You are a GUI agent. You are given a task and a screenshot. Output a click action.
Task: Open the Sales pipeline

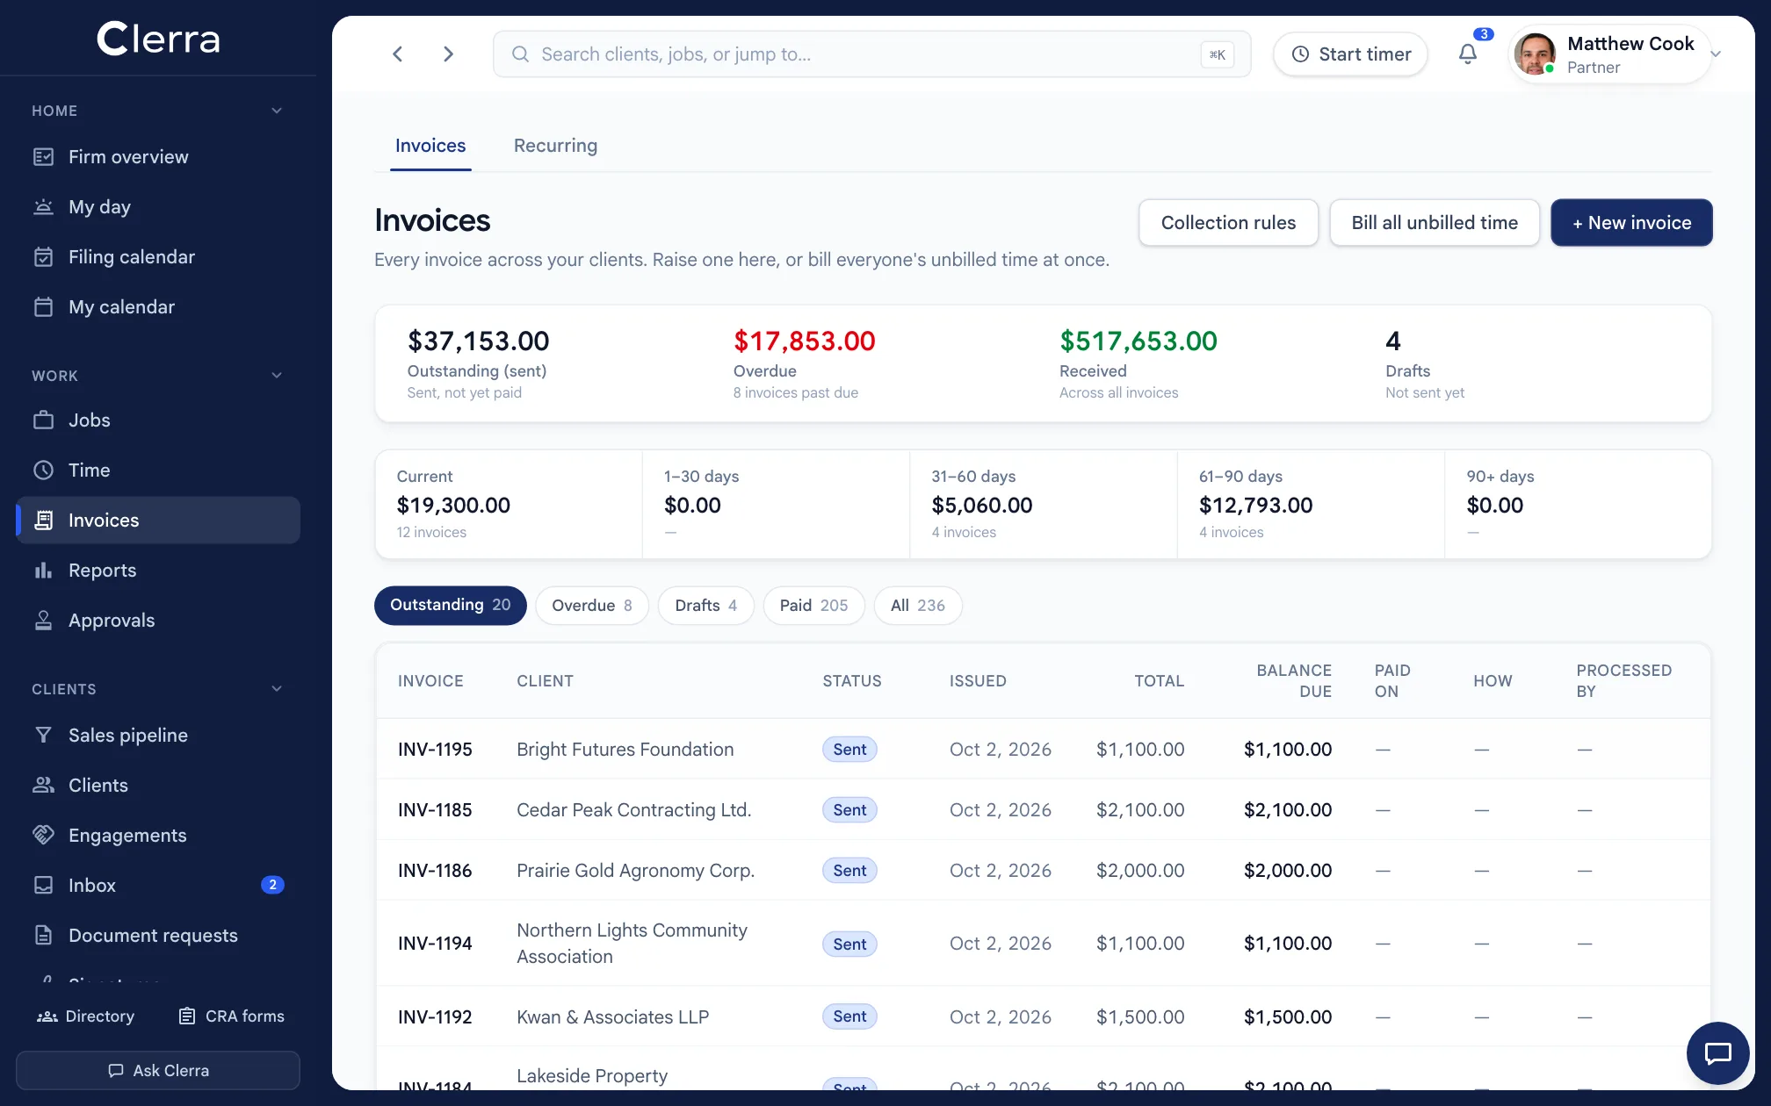point(158,736)
